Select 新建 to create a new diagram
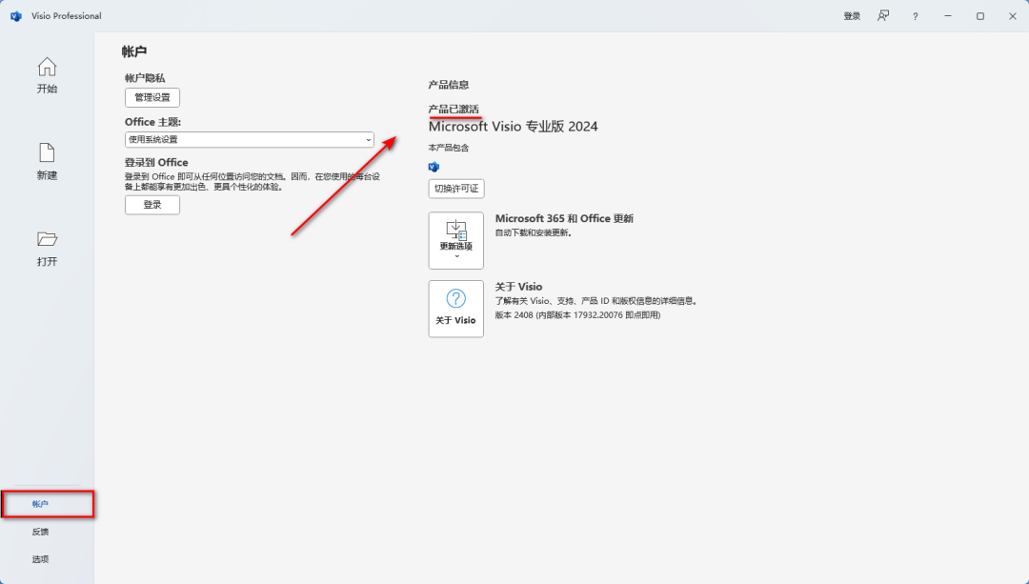Viewport: 1029px width, 584px height. click(47, 162)
